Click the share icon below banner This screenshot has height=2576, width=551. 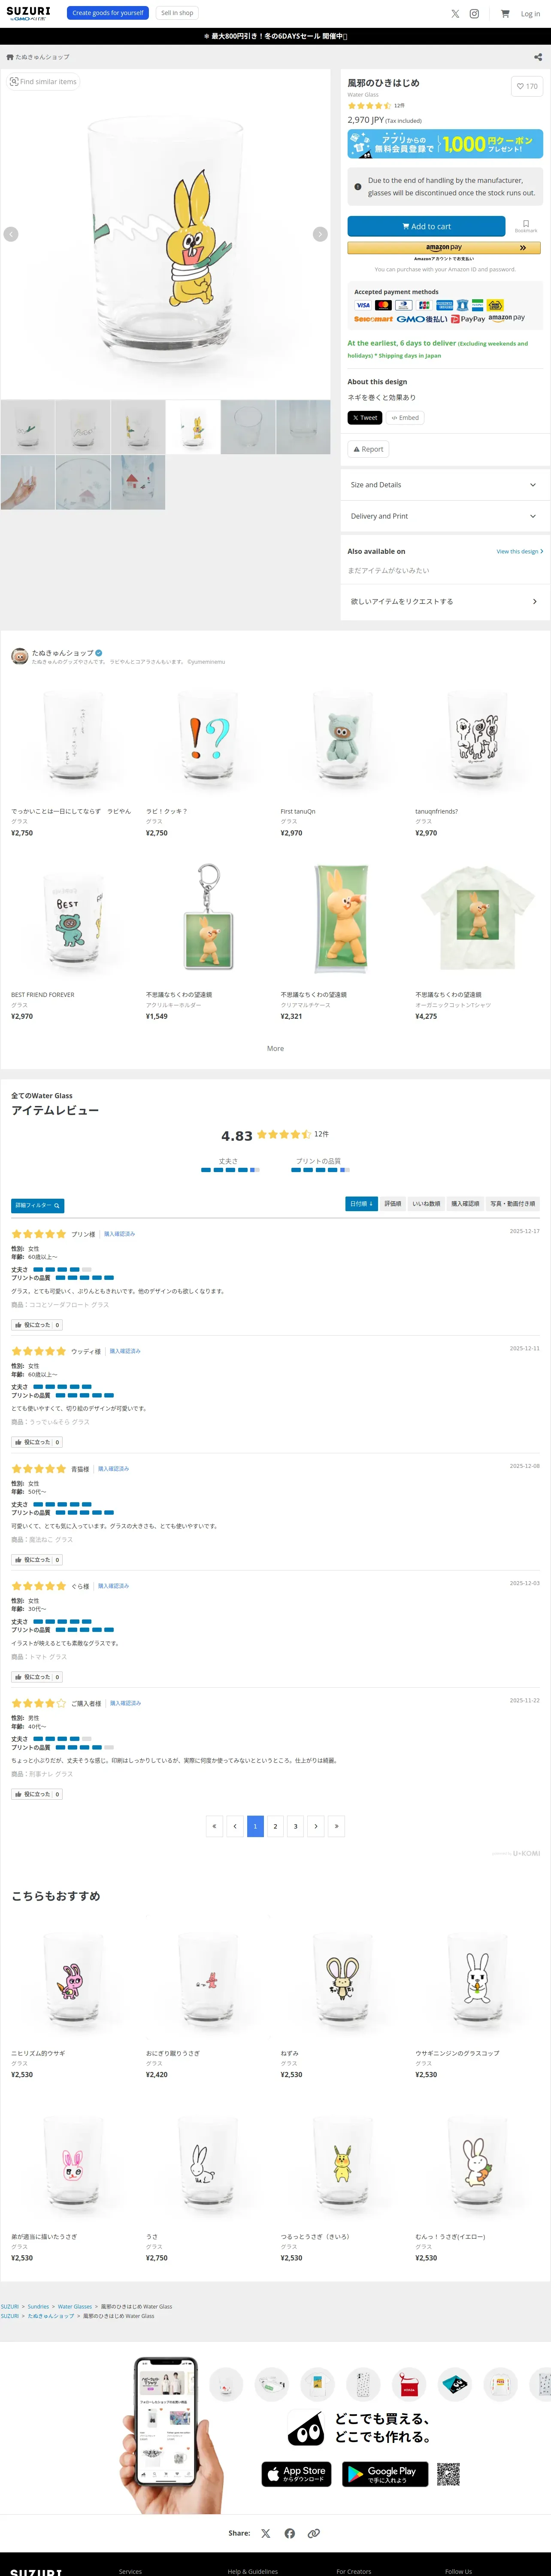(x=538, y=57)
